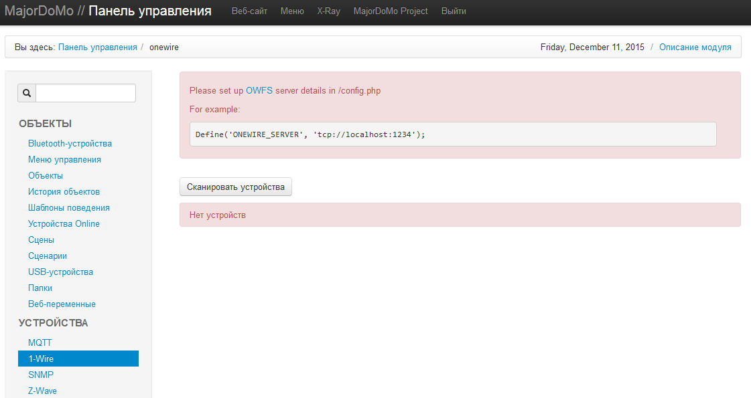Select Сценарии in the sidebar
This screenshot has height=398, width=751.
click(x=48, y=256)
